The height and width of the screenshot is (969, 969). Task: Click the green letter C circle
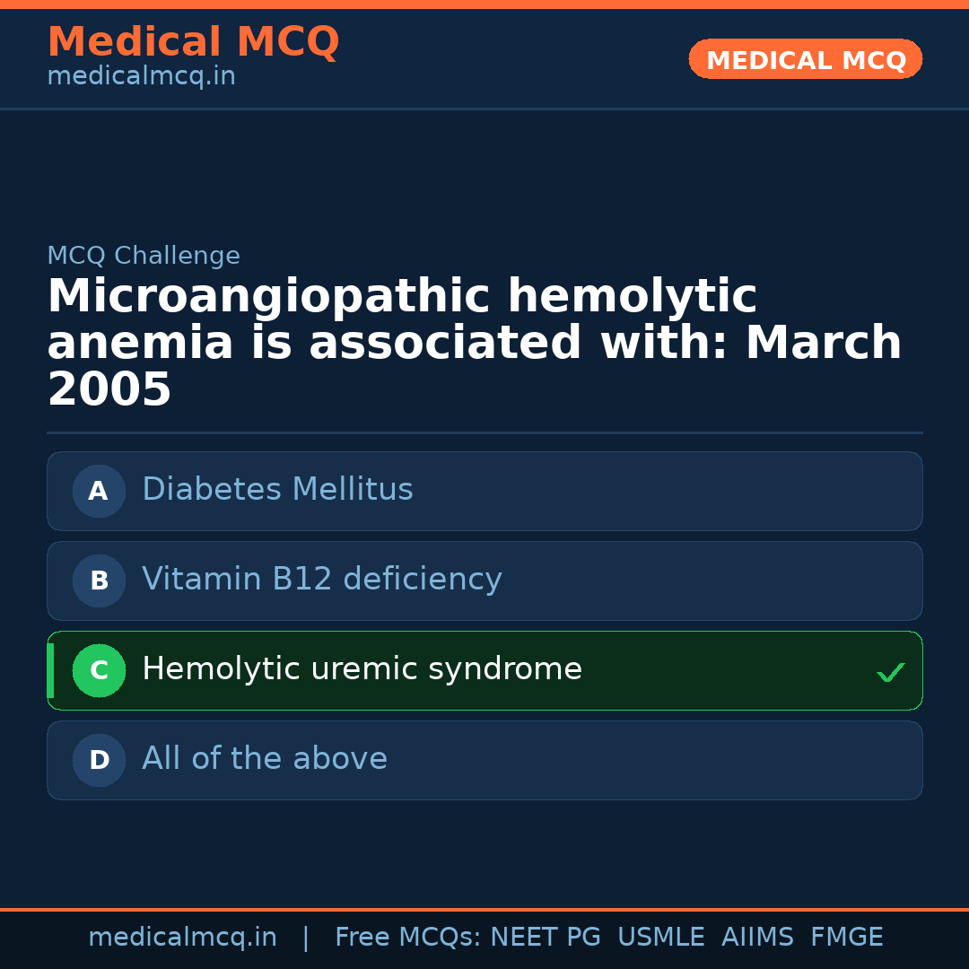(x=99, y=670)
